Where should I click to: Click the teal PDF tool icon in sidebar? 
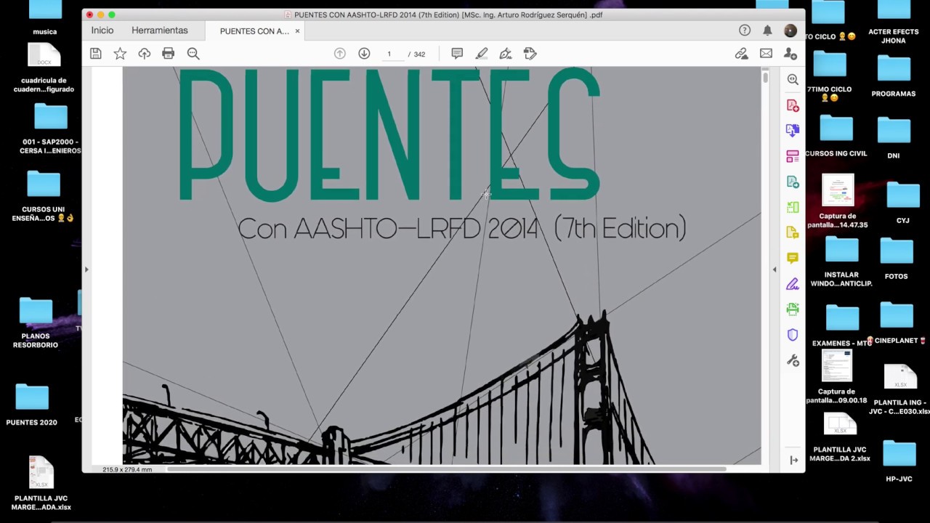[793, 182]
